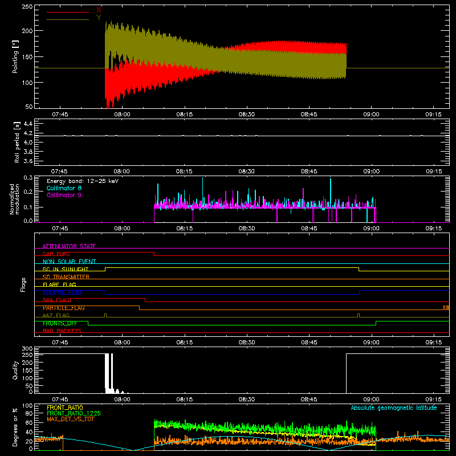Image resolution: width=456 pixels, height=456 pixels.
Task: Click the 08:00 tick under Roll period plot
Action: pyautogui.click(x=121, y=172)
